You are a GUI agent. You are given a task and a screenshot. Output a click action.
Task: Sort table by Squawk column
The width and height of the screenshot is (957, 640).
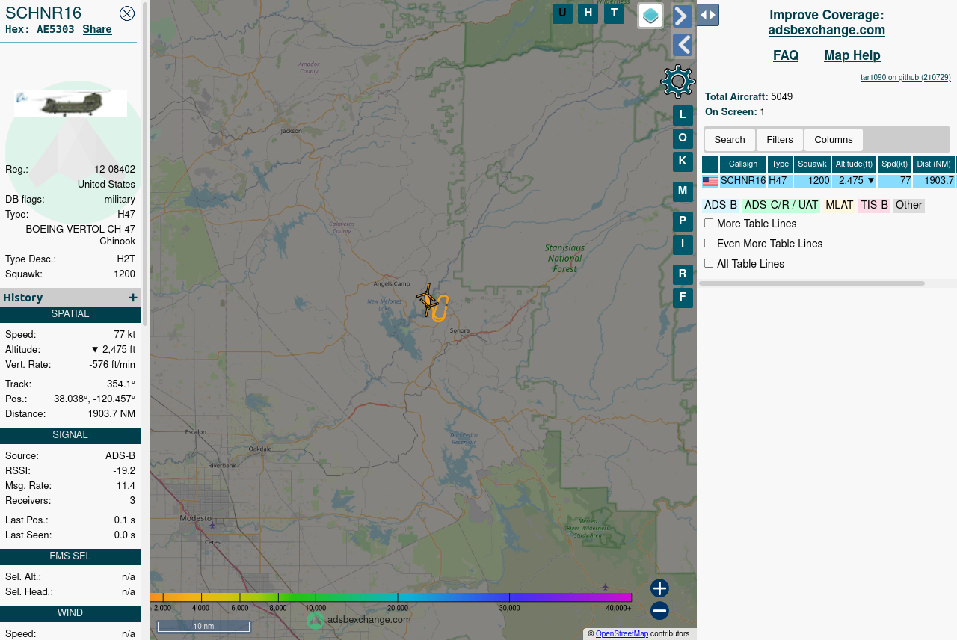click(x=813, y=164)
